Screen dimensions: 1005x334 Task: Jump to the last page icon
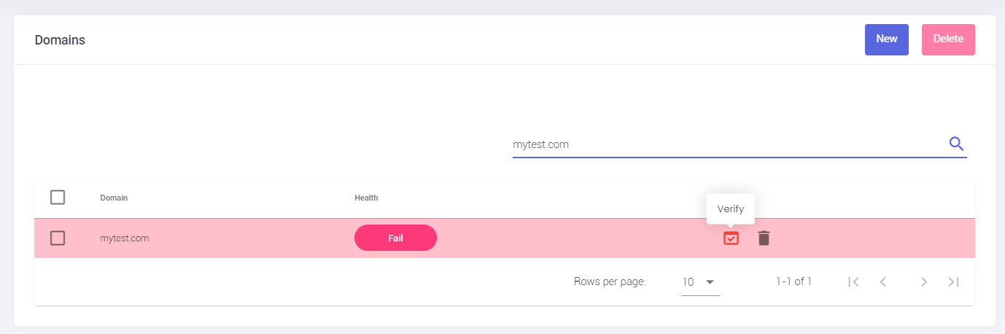(x=953, y=281)
